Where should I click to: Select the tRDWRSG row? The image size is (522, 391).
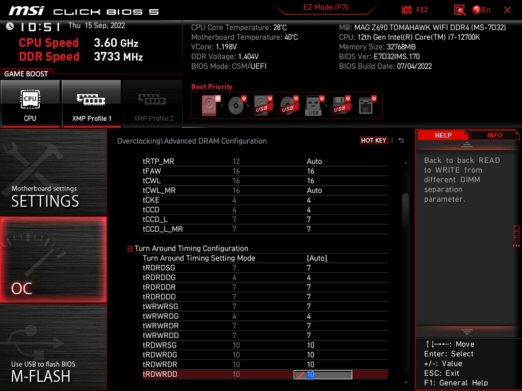point(265,345)
